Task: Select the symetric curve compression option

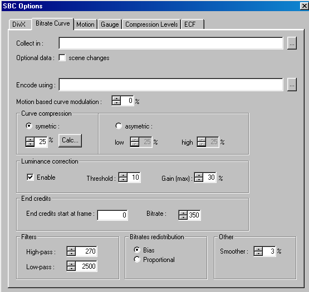Action: coord(29,126)
